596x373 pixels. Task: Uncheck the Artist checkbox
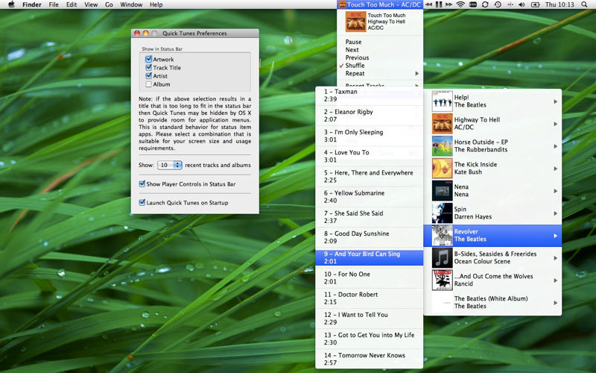(148, 76)
